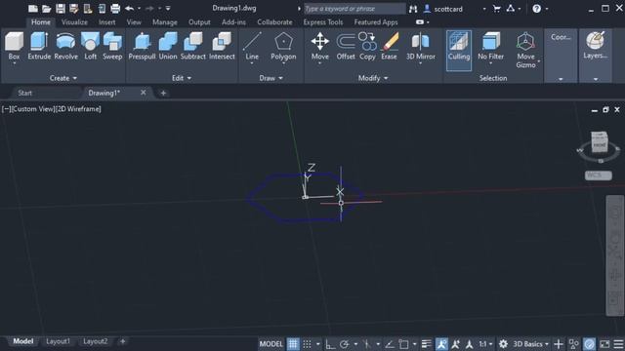Viewport: 625px width, 351px height.
Task: Switch to the Visualize ribbon tab
Action: point(74,22)
